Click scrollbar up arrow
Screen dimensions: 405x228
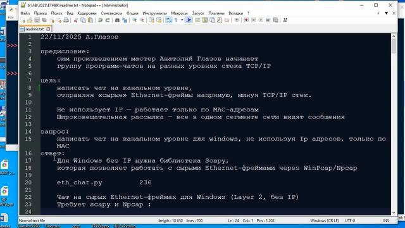click(394, 37)
